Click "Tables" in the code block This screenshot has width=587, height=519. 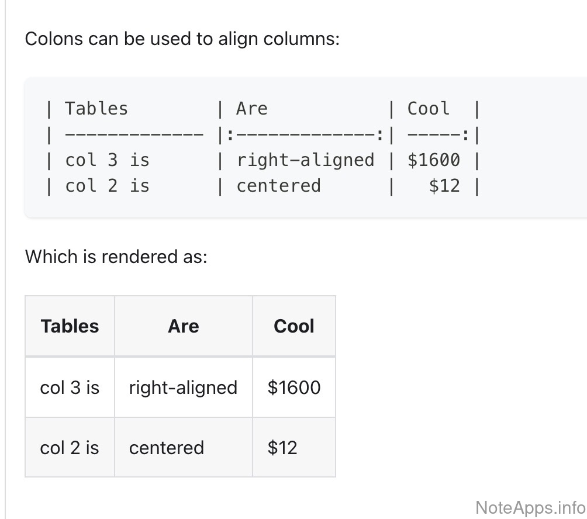[96, 109]
